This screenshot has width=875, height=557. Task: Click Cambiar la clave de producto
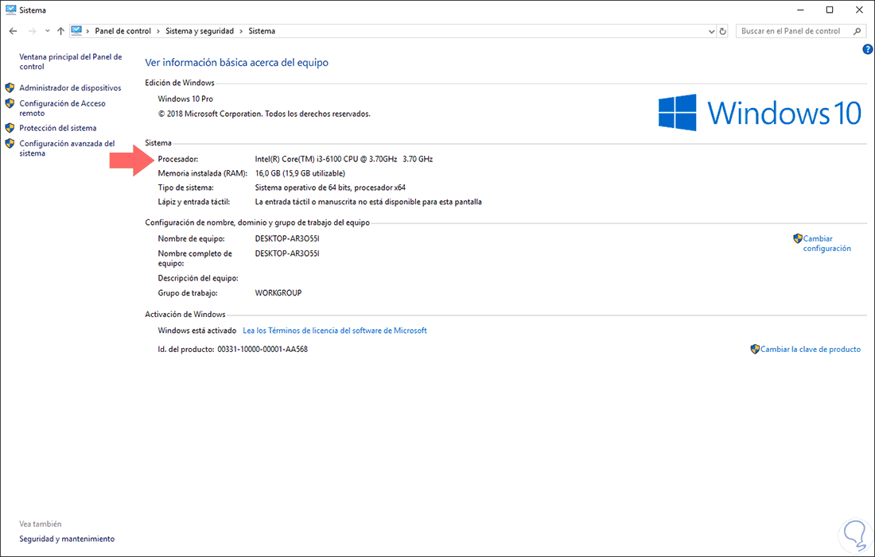[811, 349]
